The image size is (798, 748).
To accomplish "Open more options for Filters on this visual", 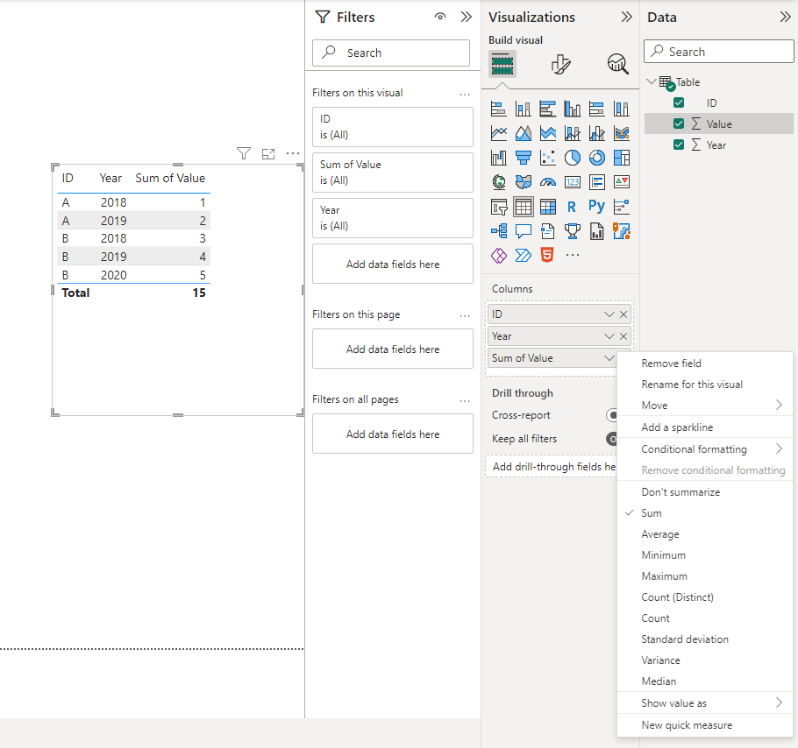I will pyautogui.click(x=465, y=94).
